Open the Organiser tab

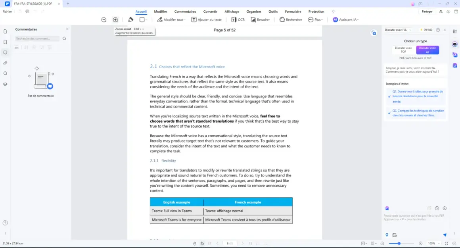point(254,12)
